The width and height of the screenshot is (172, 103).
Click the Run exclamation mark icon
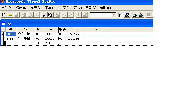78,15
